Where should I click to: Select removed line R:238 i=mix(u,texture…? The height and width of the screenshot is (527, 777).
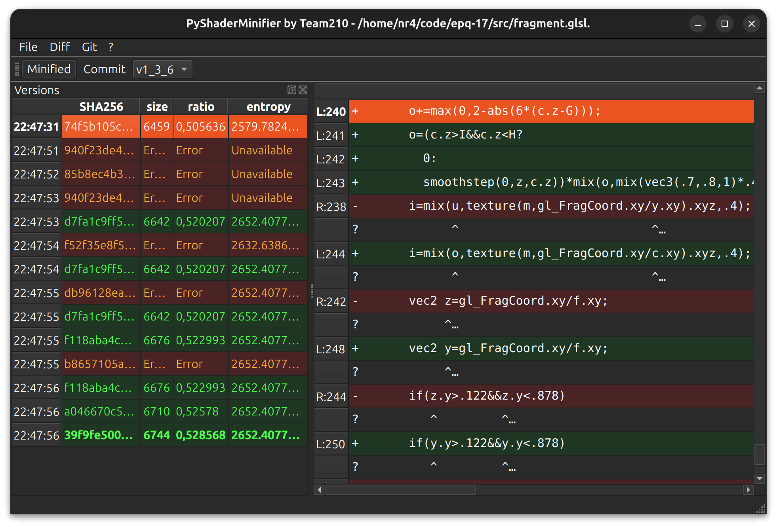pos(551,206)
